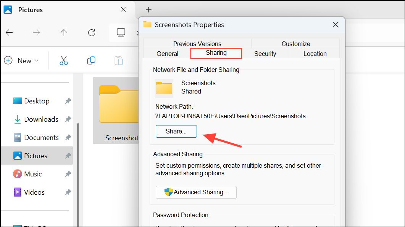This screenshot has width=405, height=227.
Task: Click the Copy icon in toolbar
Action: pyautogui.click(x=91, y=61)
